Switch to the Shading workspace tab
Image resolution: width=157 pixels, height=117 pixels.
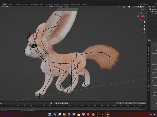pyautogui.click(x=42, y=4)
